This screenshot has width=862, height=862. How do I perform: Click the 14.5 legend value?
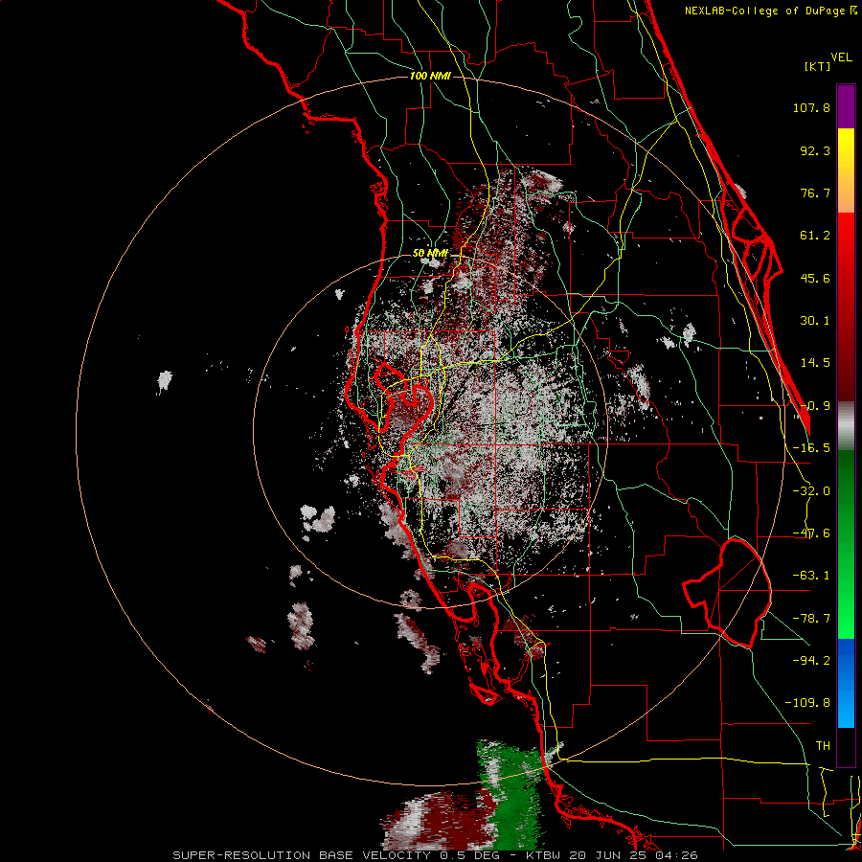coord(815,363)
